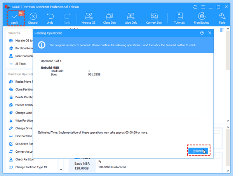The height and width of the screenshot is (176, 233).
Task: Undo the last operation
Action: (50, 19)
